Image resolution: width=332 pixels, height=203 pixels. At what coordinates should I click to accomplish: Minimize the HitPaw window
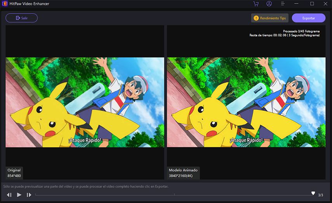[297, 4]
